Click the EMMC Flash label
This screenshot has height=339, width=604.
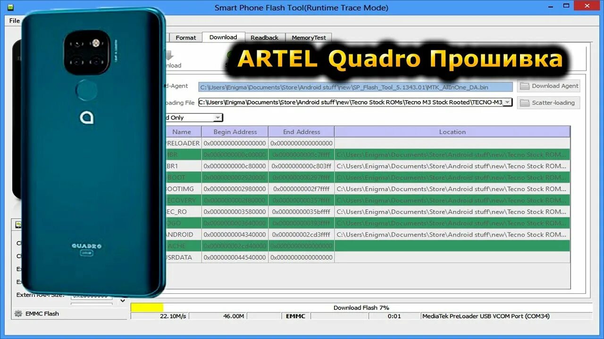point(42,314)
